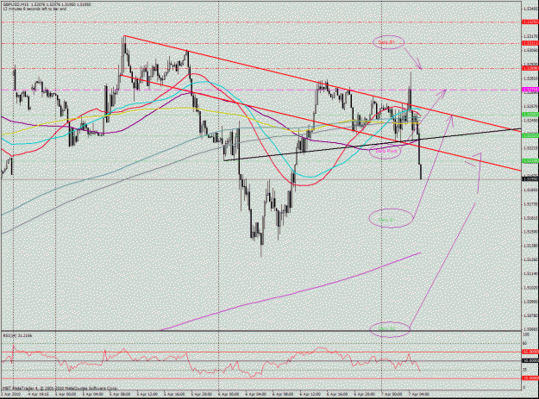Click the RSI 65.0000 level tag
The width and height of the screenshot is (539, 399).
click(530, 352)
